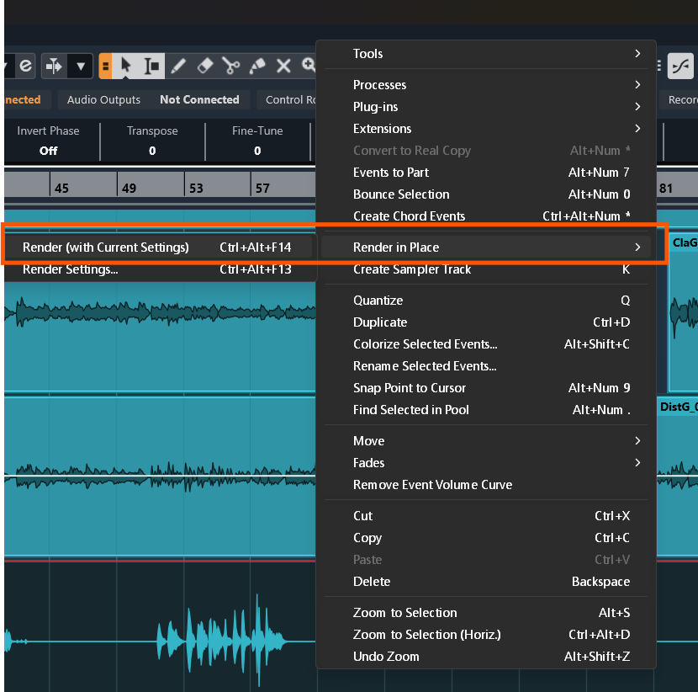Open the Auto-Scroll settings dropdown arrow
The width and height of the screenshot is (698, 692).
81,66
